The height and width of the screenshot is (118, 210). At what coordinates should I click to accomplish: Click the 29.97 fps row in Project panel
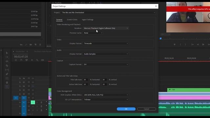(x=20, y=27)
